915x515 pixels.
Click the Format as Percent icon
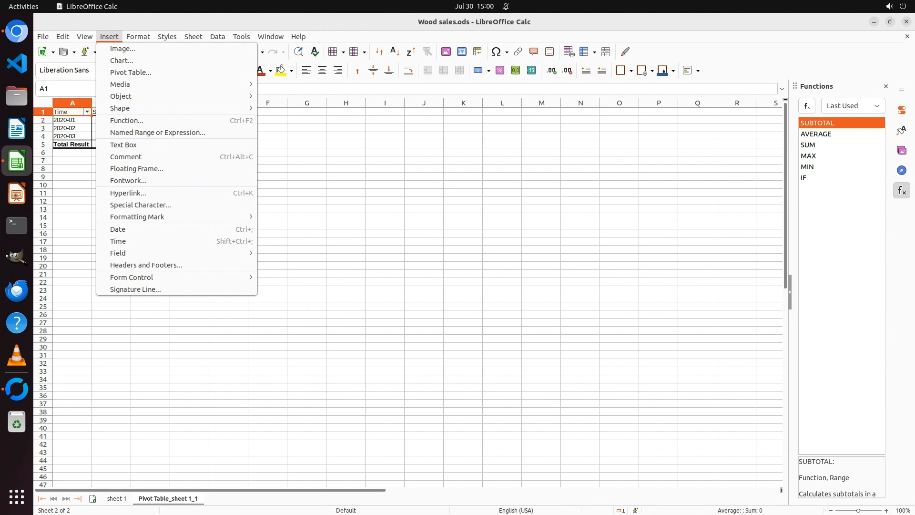[500, 71]
